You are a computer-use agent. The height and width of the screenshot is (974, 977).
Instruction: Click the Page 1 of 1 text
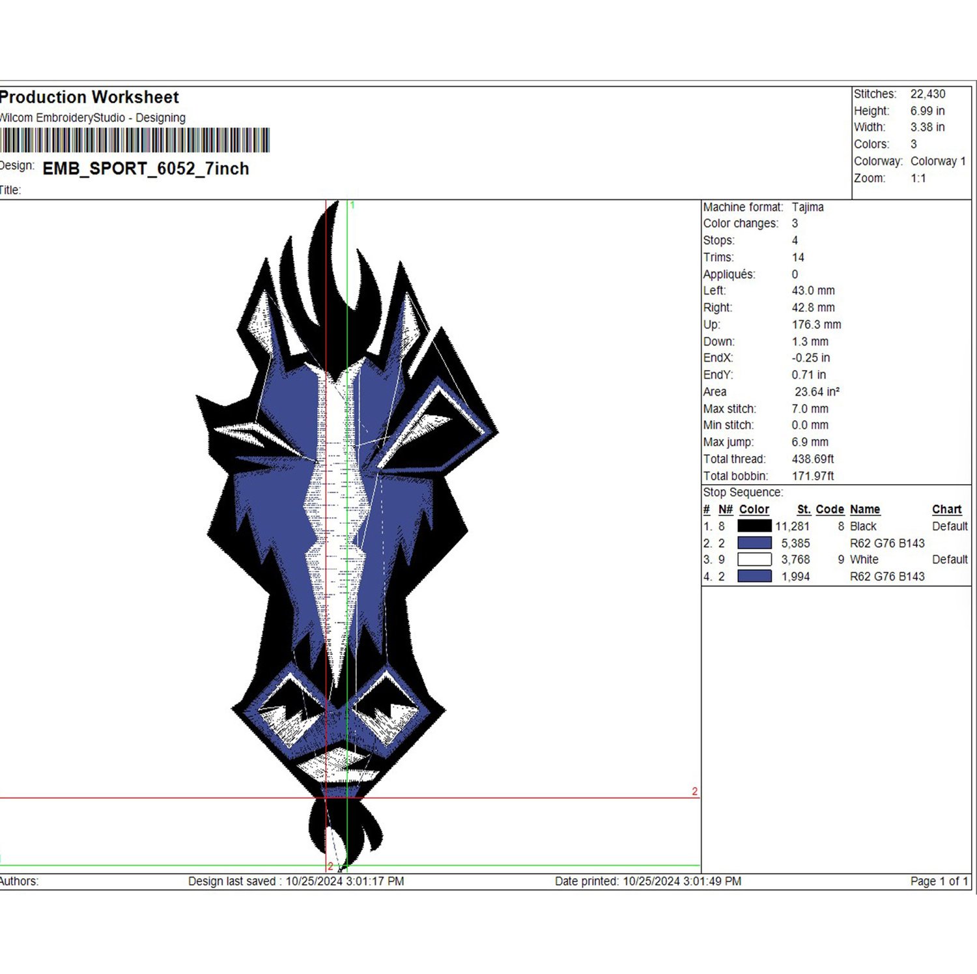click(x=939, y=881)
